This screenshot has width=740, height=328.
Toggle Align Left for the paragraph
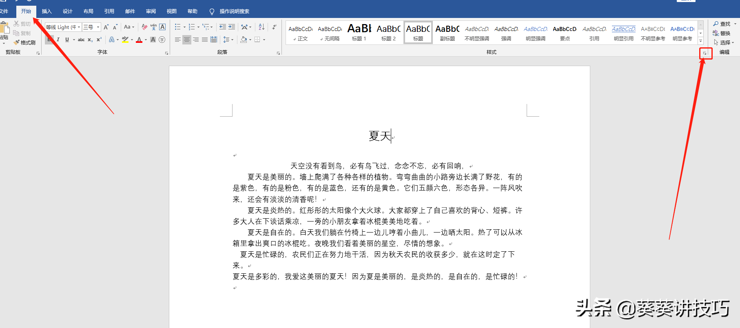point(178,40)
